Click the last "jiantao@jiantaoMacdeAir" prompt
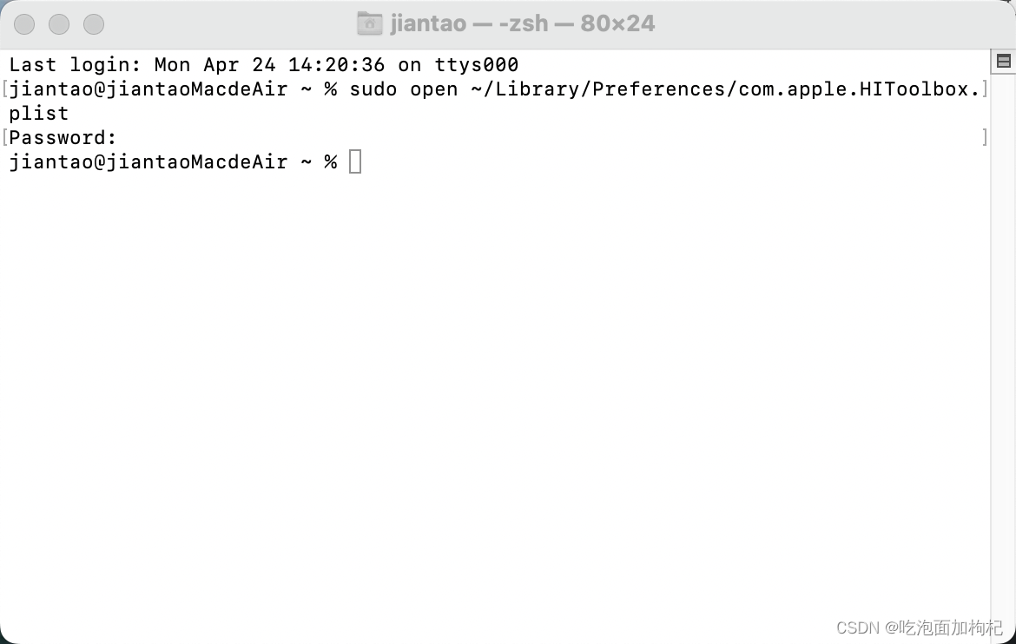 (148, 162)
